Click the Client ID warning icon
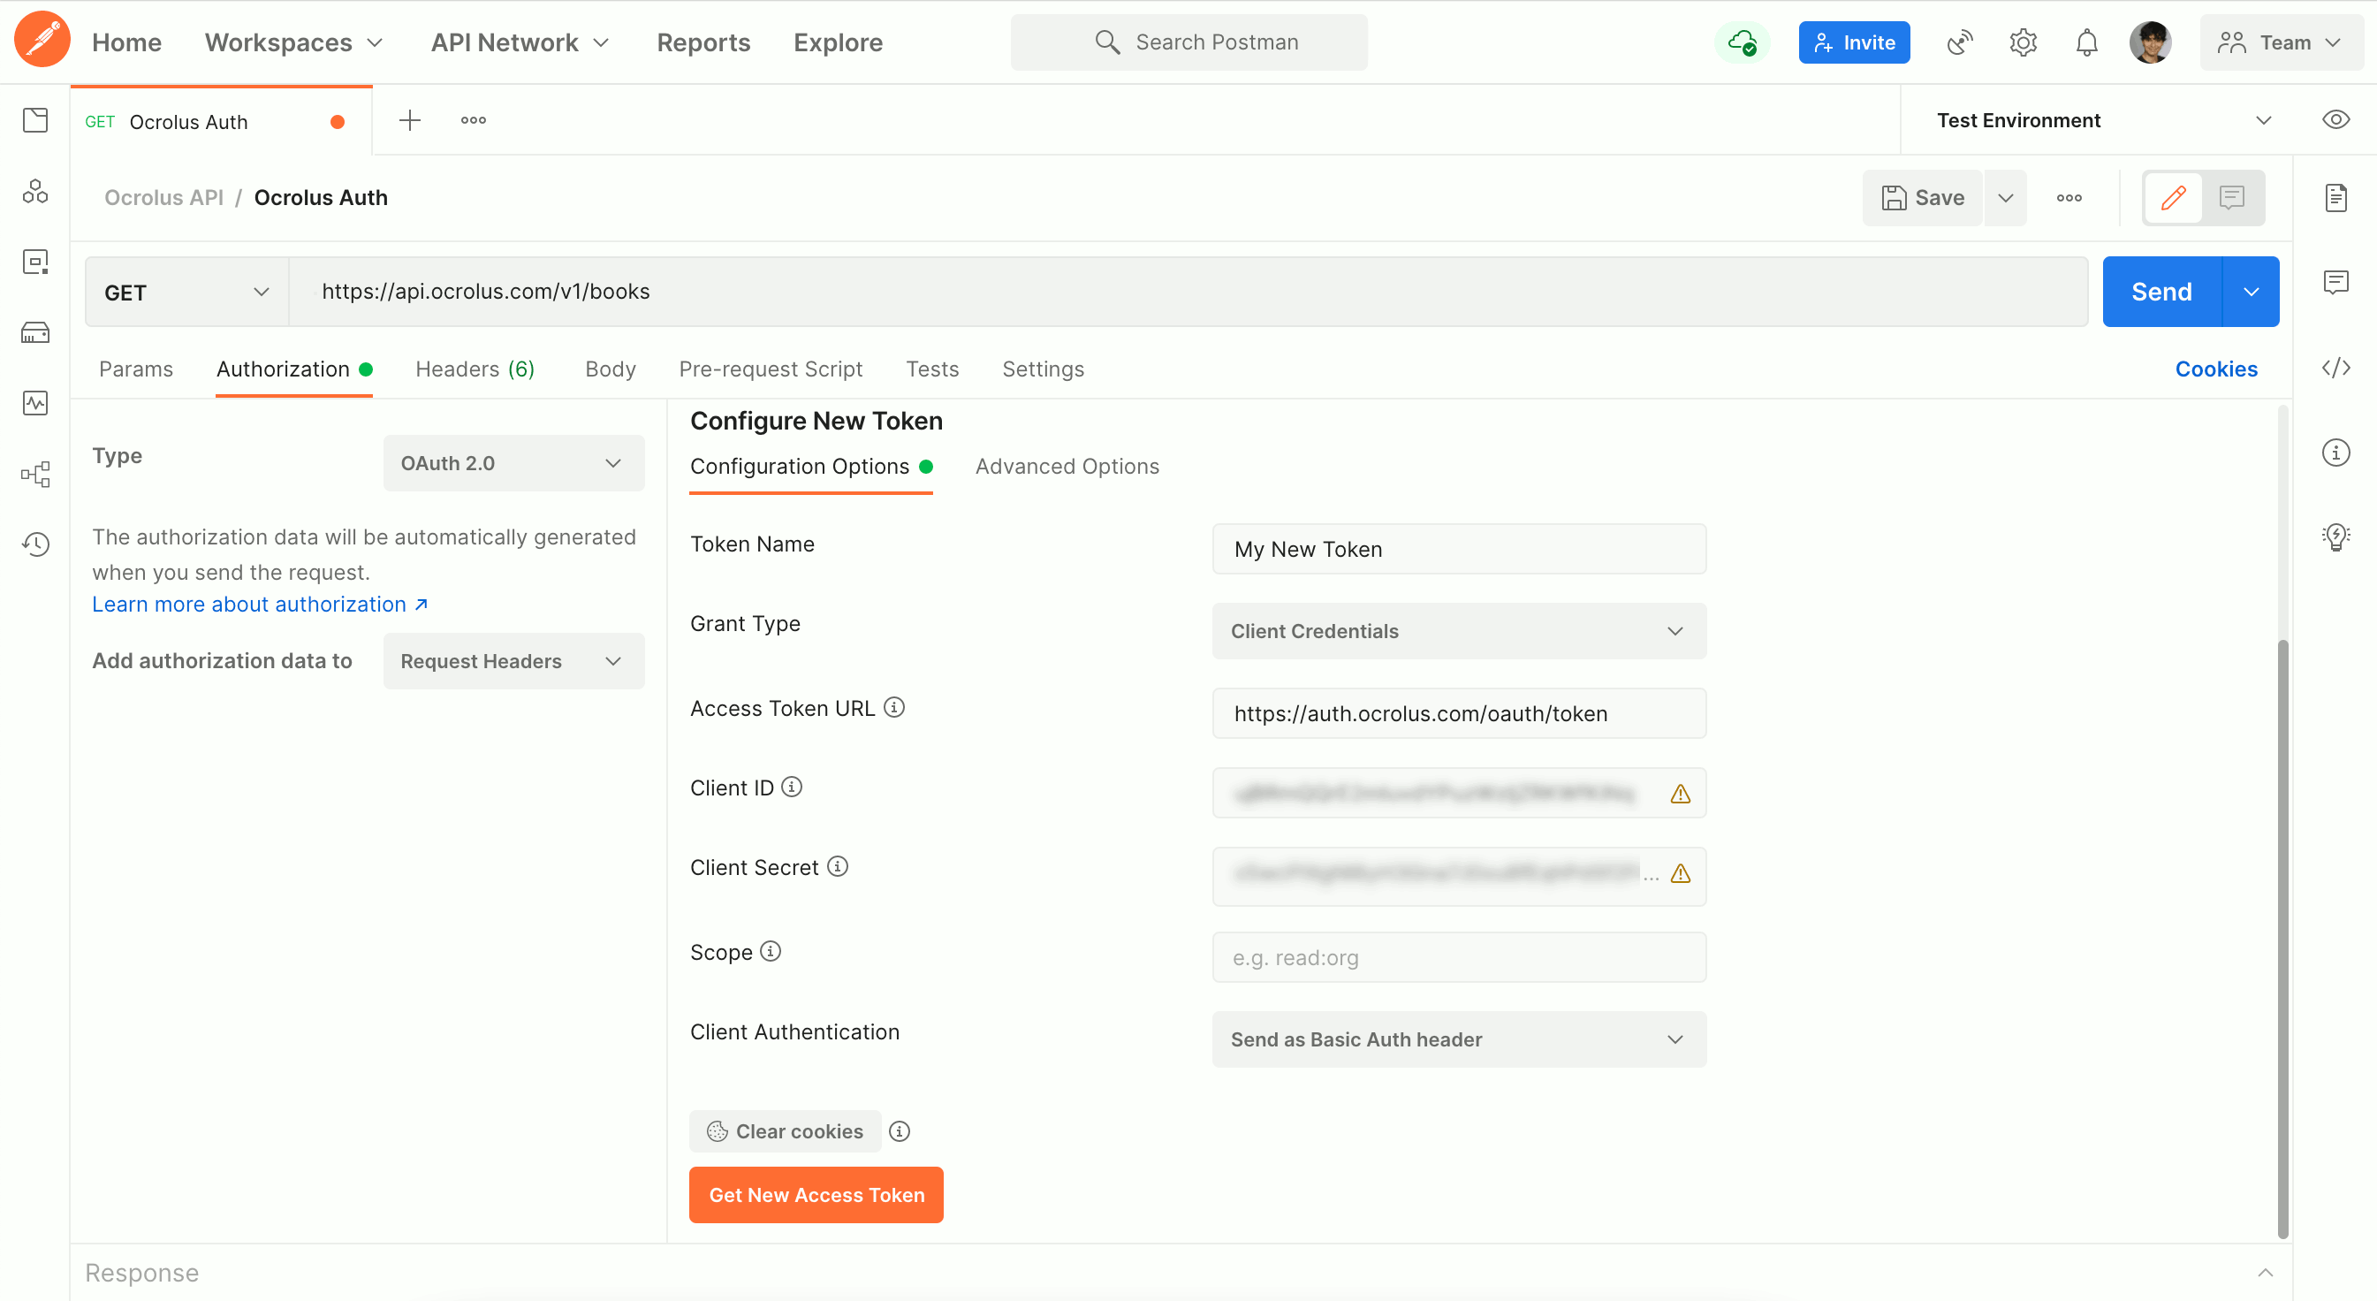The width and height of the screenshot is (2377, 1301). 1681,794
